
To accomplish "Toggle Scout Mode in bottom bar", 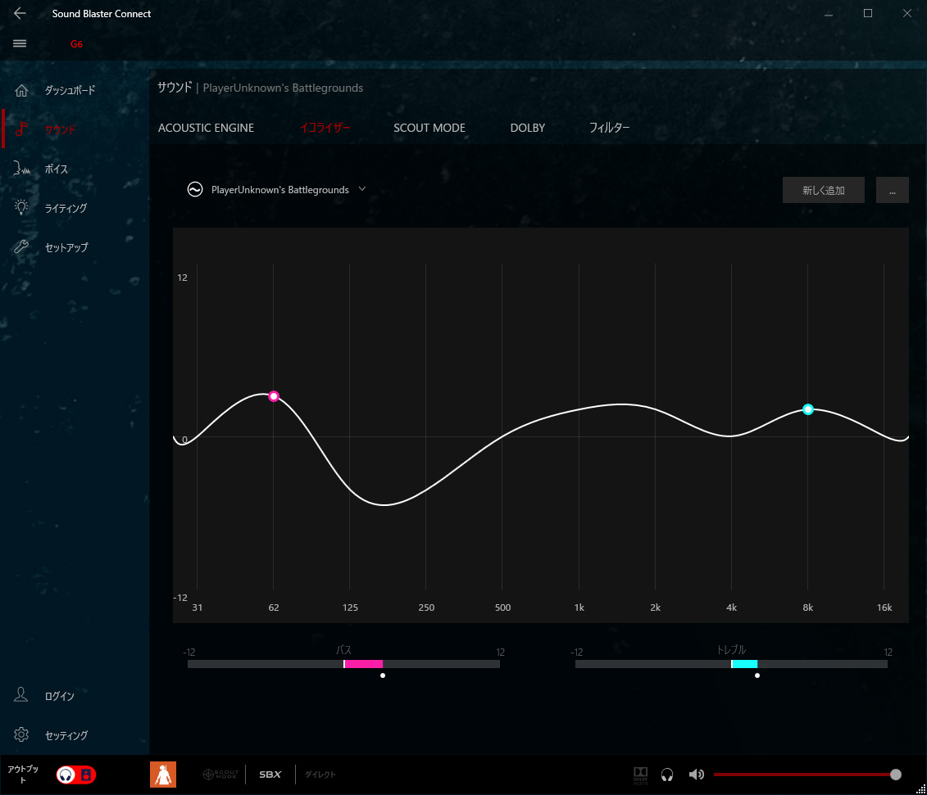I will (x=220, y=775).
